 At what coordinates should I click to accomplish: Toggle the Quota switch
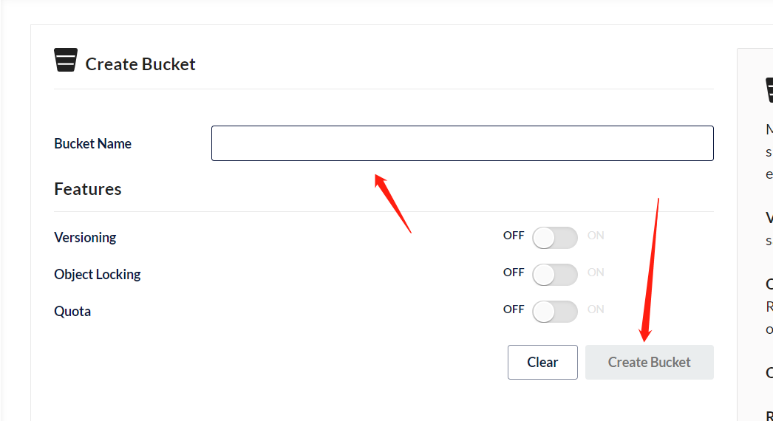[554, 312]
